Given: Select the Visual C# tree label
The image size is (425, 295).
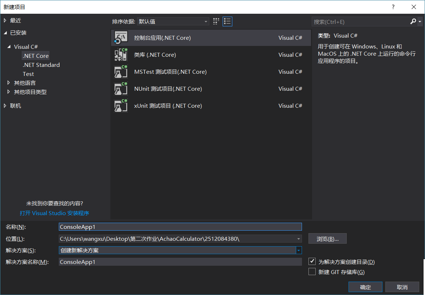Looking at the screenshot, I should pos(26,47).
